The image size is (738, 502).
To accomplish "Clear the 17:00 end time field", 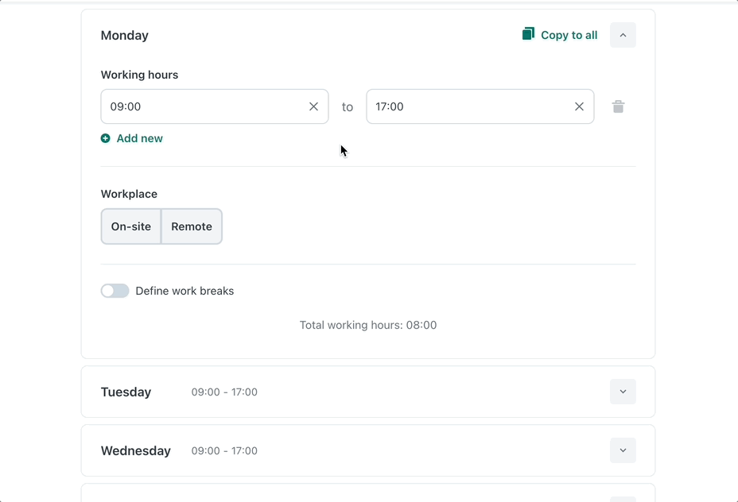I will [x=579, y=106].
